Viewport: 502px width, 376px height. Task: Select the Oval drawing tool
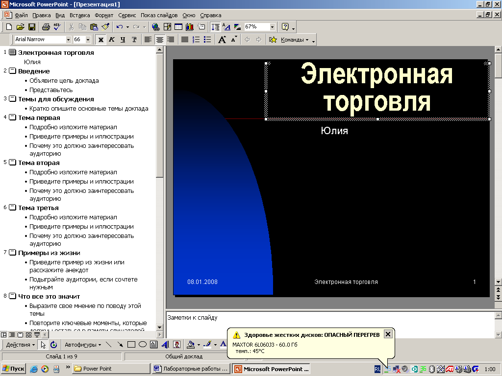point(143,345)
